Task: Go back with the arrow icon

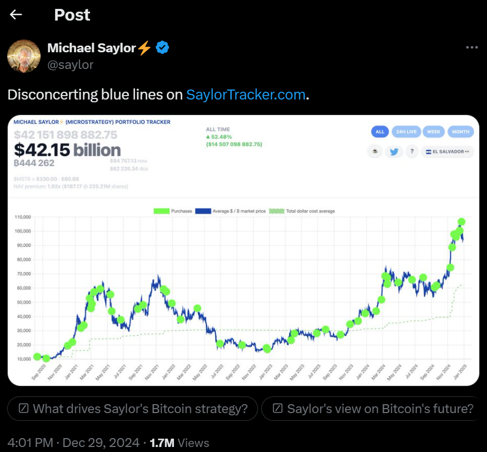Action: pyautogui.click(x=16, y=14)
